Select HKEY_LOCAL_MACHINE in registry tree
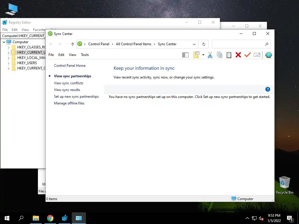299x224 pixels. [x=31, y=57]
